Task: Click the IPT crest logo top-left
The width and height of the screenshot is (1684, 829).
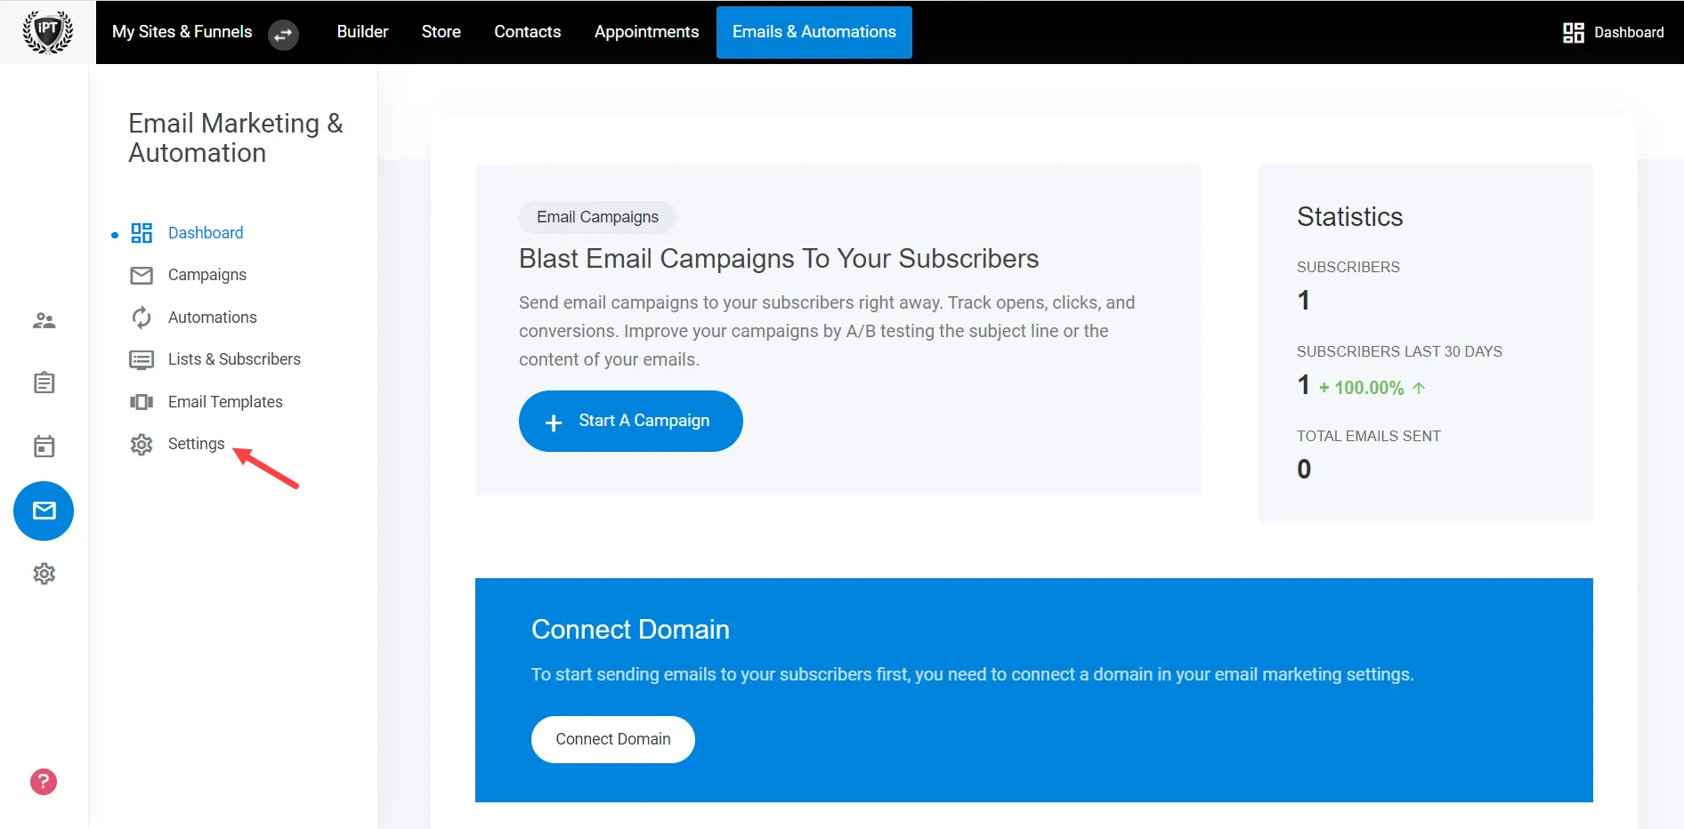Action: (x=47, y=31)
